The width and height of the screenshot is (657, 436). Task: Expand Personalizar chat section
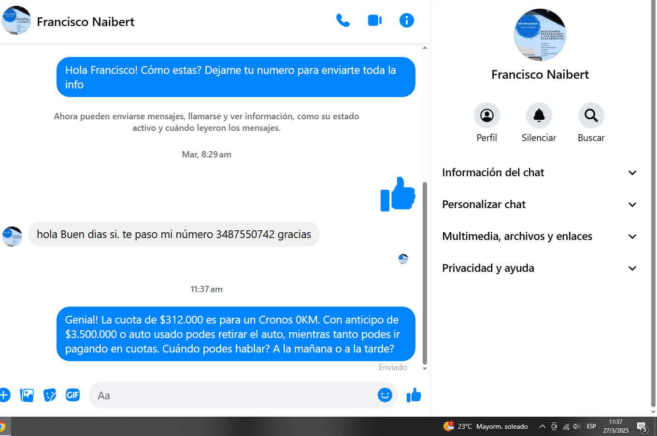point(540,204)
